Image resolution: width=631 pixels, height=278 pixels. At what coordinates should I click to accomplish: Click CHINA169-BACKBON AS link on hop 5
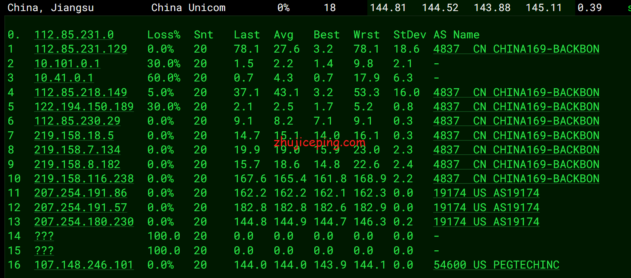point(516,107)
